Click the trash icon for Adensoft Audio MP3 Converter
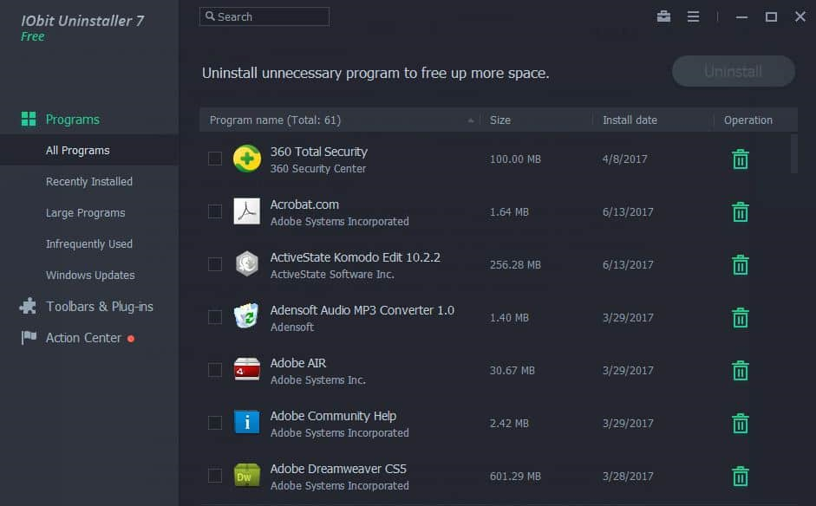The height and width of the screenshot is (506, 816). coord(740,318)
